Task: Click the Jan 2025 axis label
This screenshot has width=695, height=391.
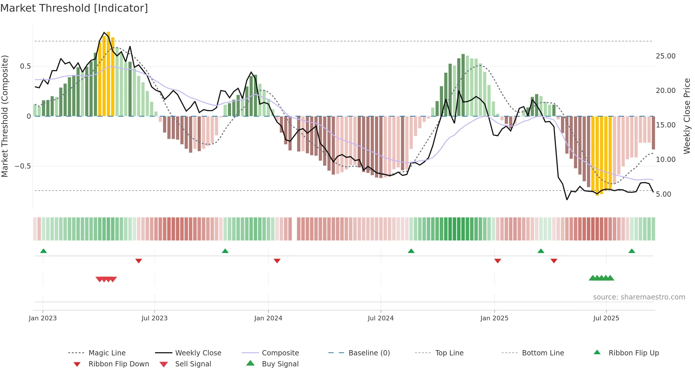Action: (494, 318)
